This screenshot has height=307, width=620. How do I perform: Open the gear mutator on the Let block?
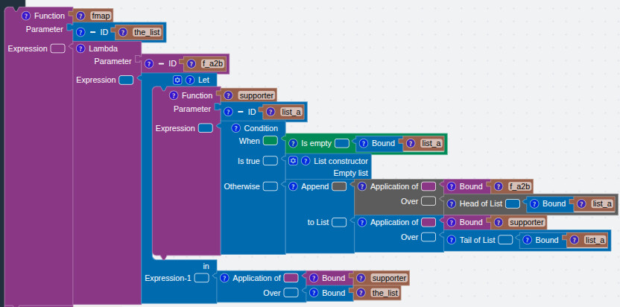coord(177,80)
